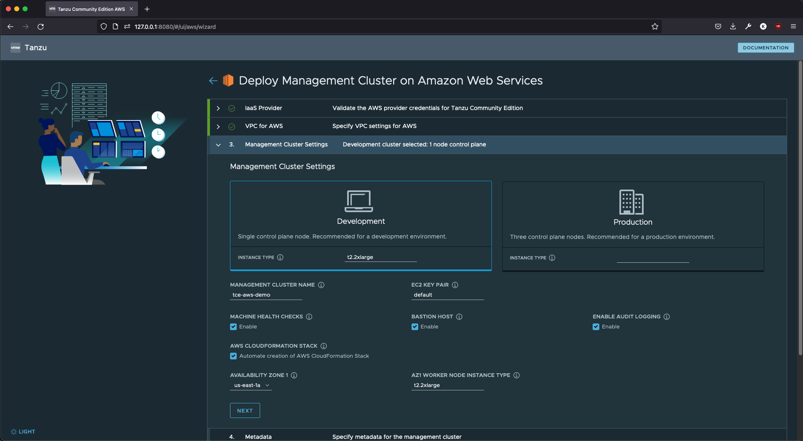803x441 pixels.
Task: Expand the IaaS Provider step chevron
Action: 218,108
